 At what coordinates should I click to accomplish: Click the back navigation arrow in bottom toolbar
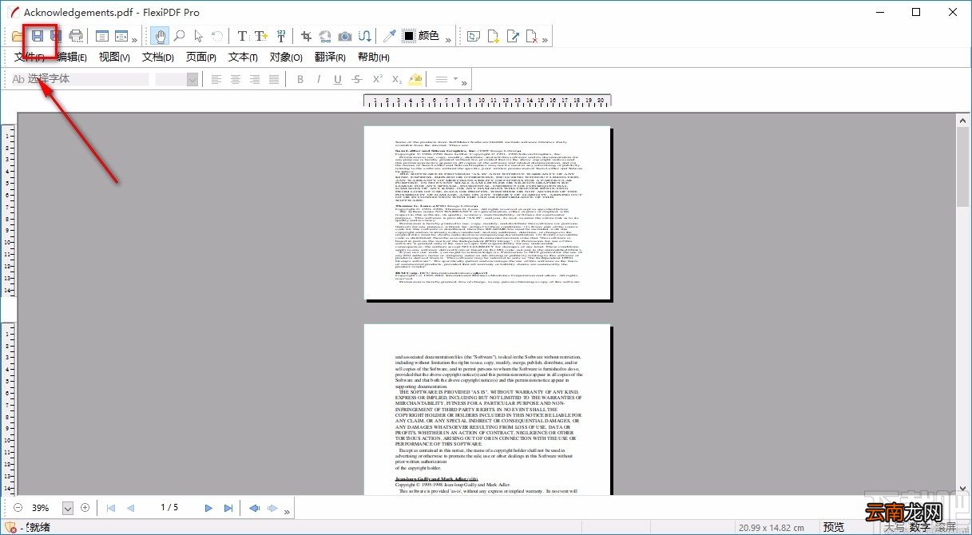254,508
